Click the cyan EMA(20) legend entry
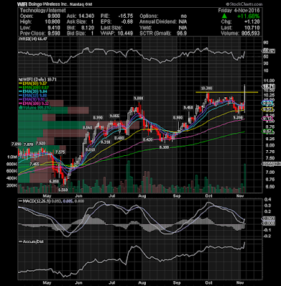 pos(34,92)
